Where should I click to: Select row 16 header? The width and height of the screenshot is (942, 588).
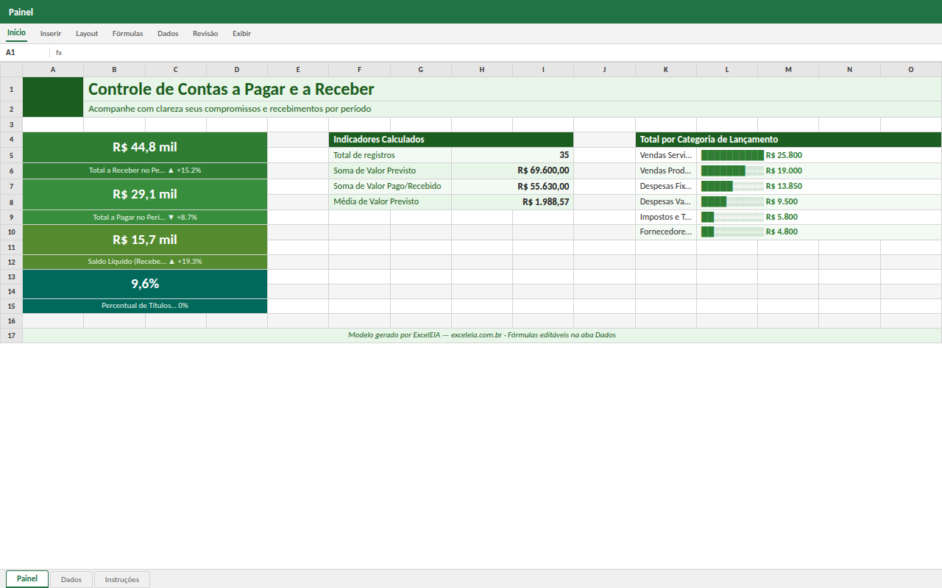coord(12,321)
